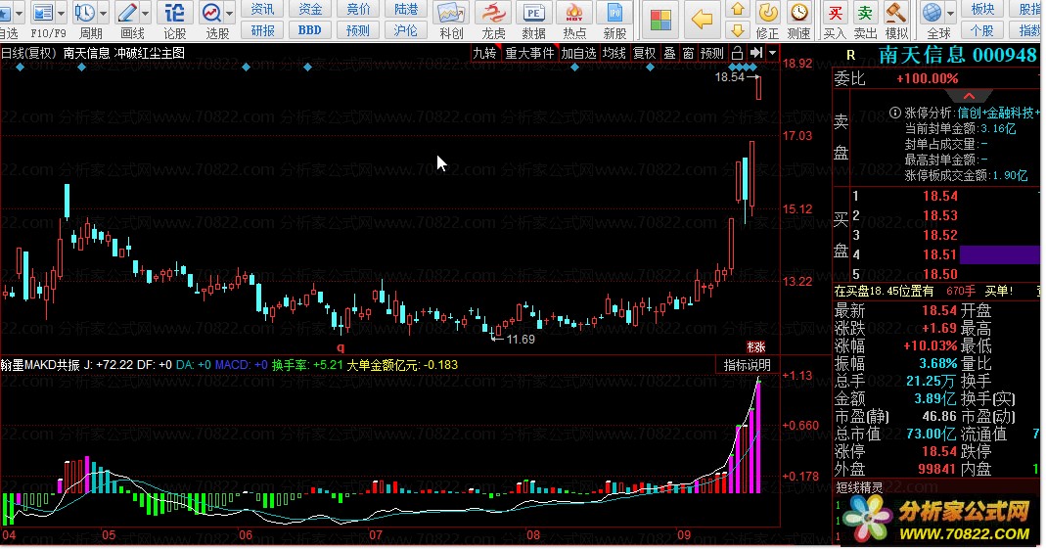Click the yellow back arrow
The image size is (1046, 550).
tap(702, 20)
